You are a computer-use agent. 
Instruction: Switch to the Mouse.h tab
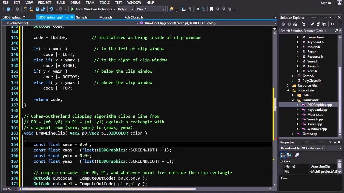(x=106, y=17)
